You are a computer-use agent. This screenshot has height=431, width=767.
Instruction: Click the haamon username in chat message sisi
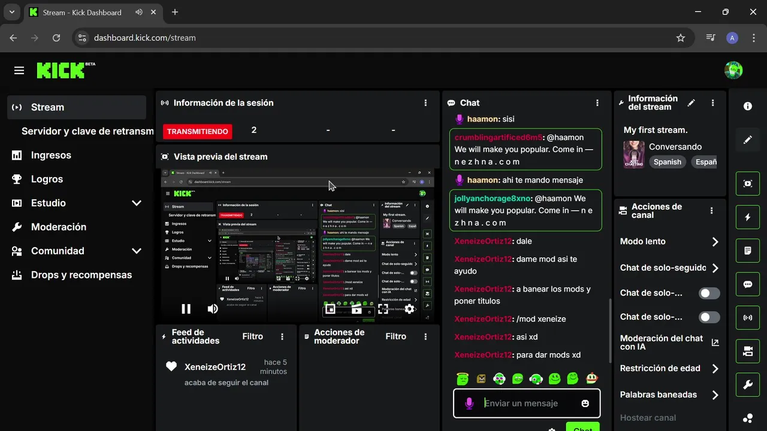[483, 119]
